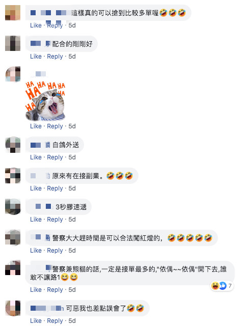Click the reactions icon showing 7 reactions
Image resolution: width=251 pixels, height=326 pixels.
[221, 286]
